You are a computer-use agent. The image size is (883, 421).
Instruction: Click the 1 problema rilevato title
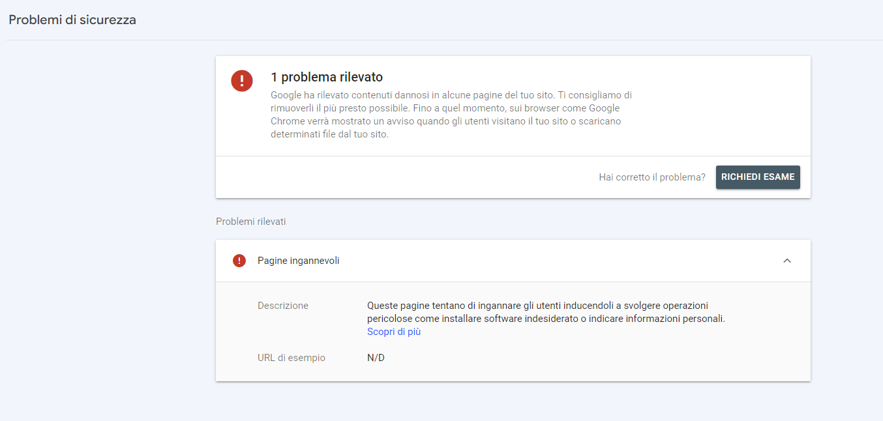(x=327, y=78)
